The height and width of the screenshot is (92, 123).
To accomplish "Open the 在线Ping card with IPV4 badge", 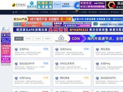I will [32, 52].
